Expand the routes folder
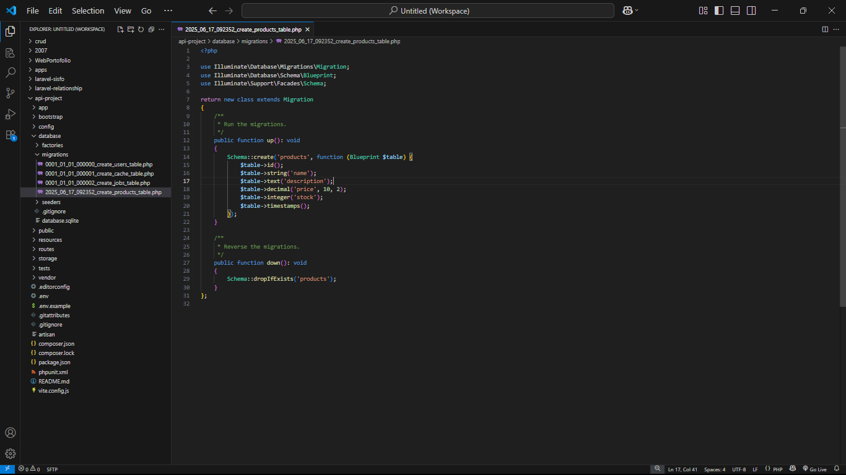 (x=46, y=249)
